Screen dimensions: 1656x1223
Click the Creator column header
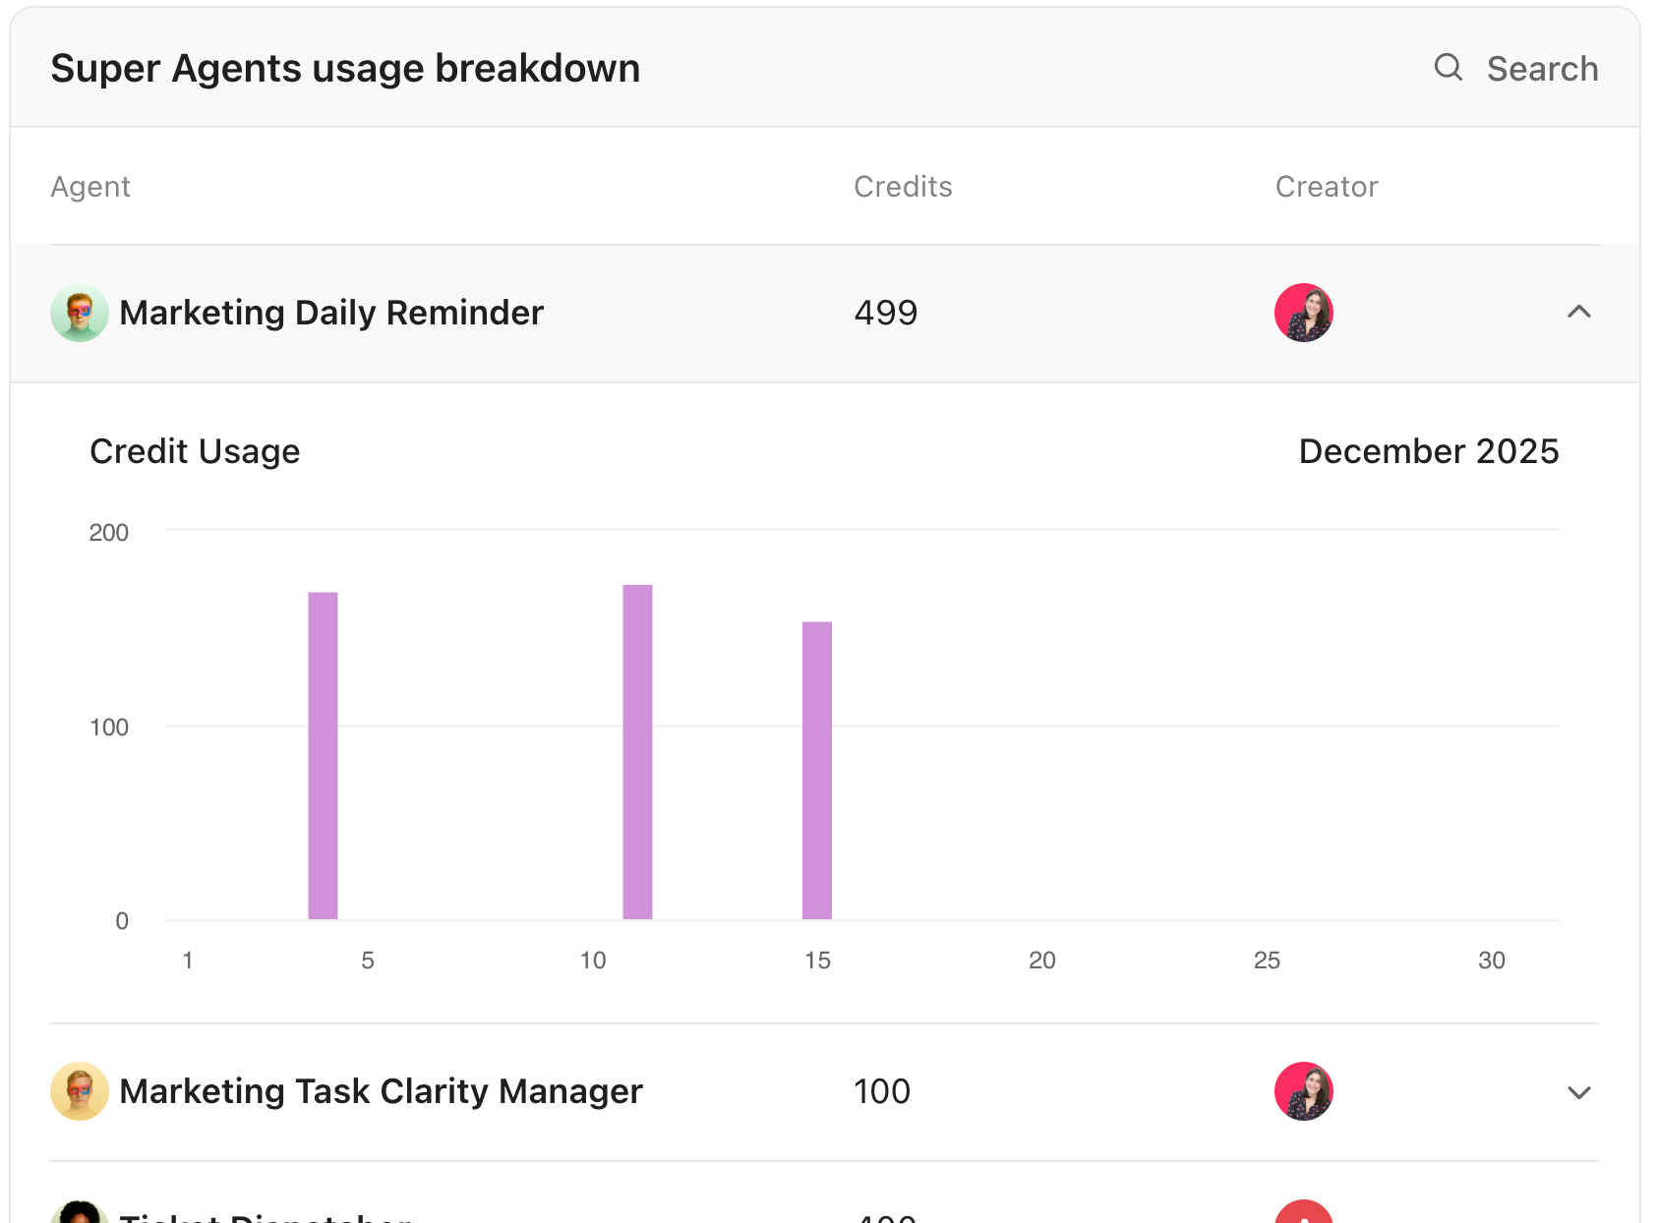[x=1328, y=186]
